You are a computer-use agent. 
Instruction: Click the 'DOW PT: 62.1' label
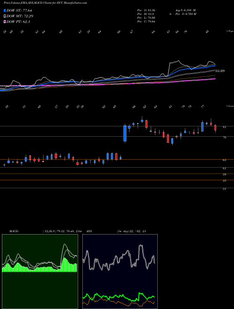click(x=18, y=22)
